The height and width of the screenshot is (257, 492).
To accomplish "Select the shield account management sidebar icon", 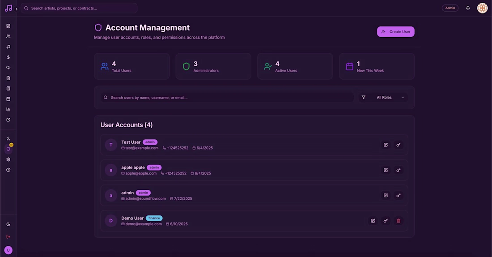I will [8, 149].
